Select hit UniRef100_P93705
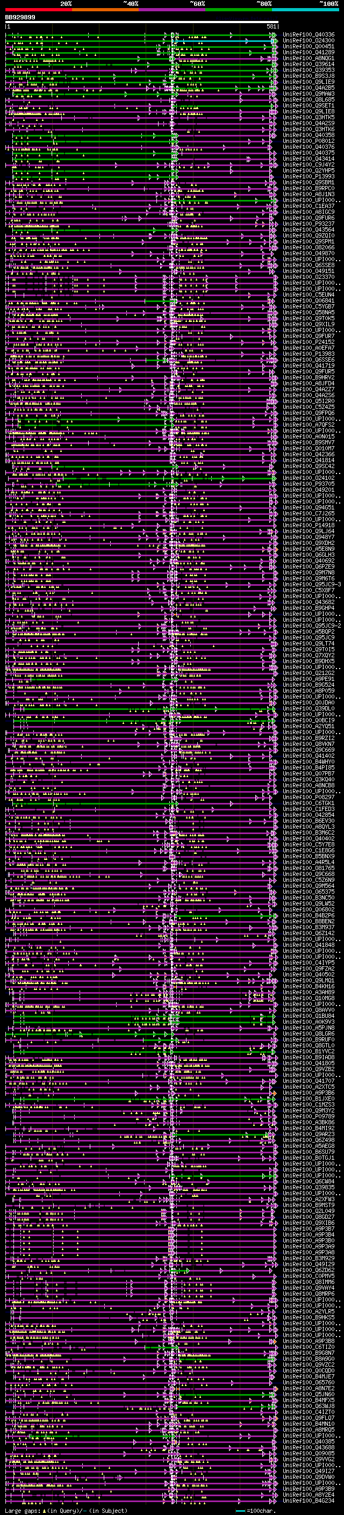 pyautogui.click(x=309, y=484)
